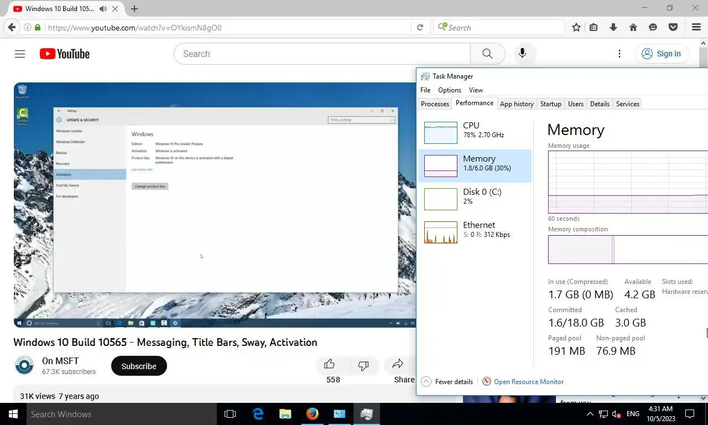
Task: Share the video using the arrow icon
Action: tap(398, 364)
